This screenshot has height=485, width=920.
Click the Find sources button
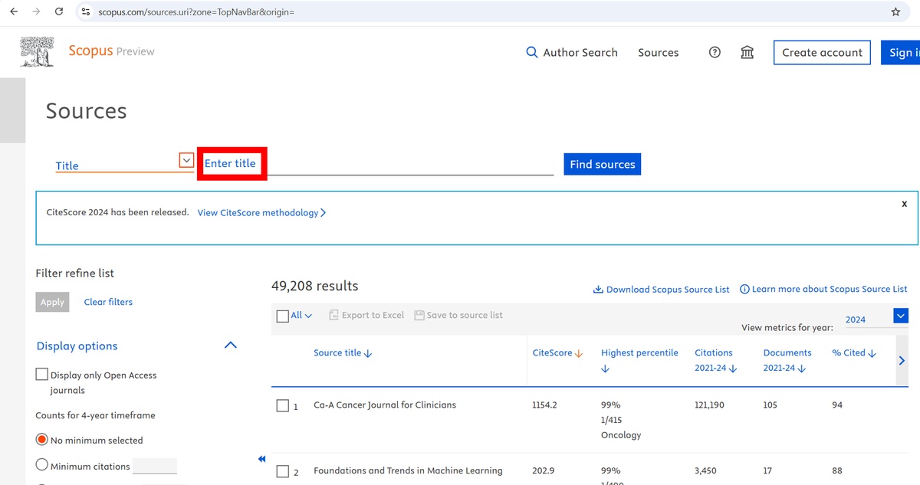(x=602, y=164)
